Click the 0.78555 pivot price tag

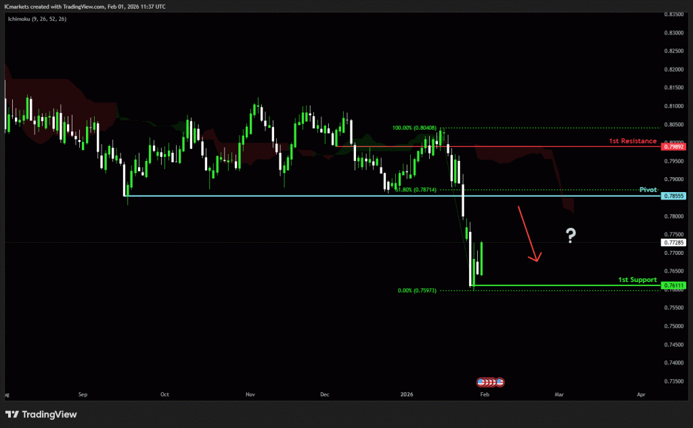pos(674,196)
